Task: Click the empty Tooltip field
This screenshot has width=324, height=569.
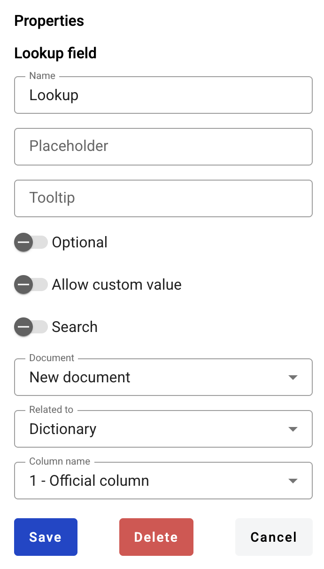Action: 163,198
